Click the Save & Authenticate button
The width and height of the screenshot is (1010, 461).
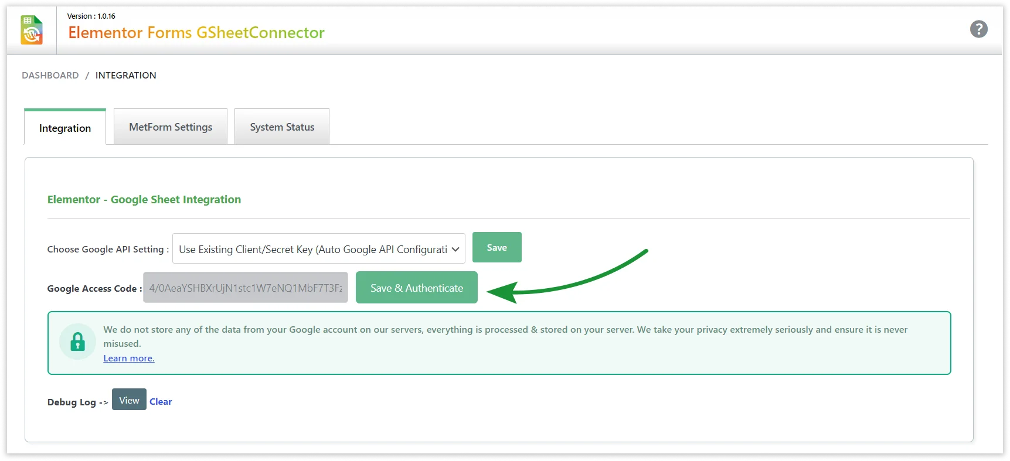[416, 288]
